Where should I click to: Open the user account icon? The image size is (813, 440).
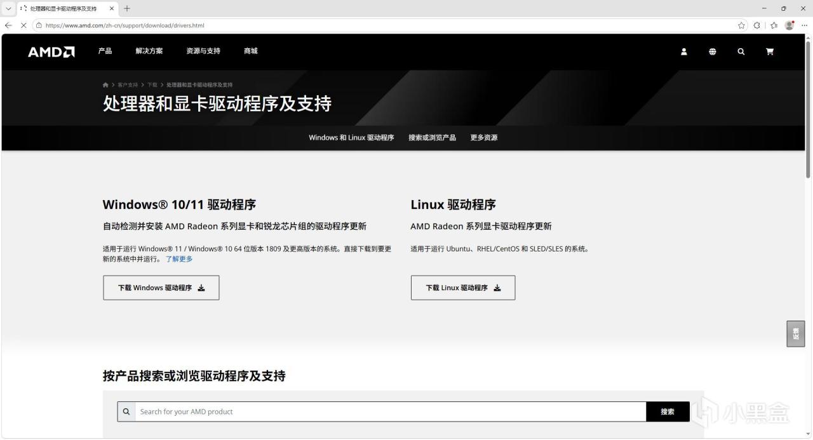684,51
